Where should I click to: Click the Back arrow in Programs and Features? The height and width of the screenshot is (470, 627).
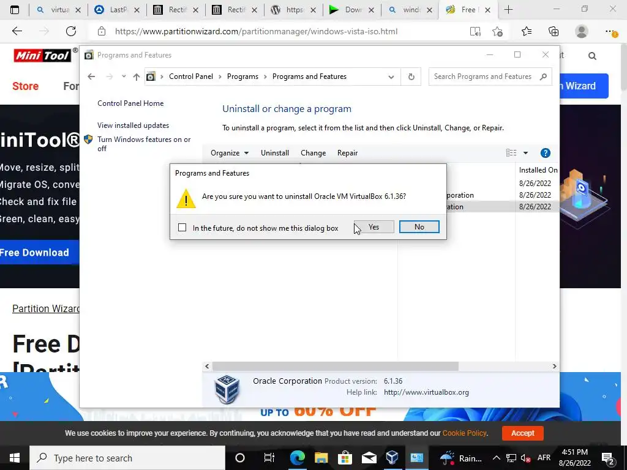(91, 76)
